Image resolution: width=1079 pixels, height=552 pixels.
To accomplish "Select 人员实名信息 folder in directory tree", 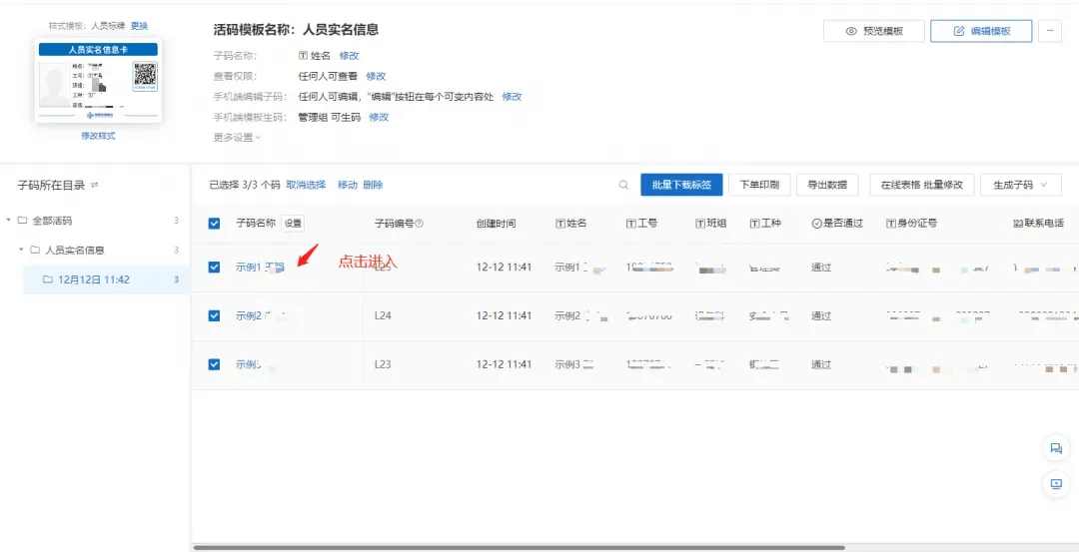I will pyautogui.click(x=74, y=250).
